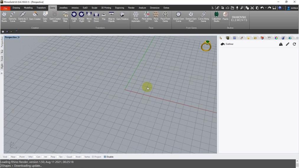Viewport: 299px width, 168px height.
Task: Open the Cabochon Studio
Action: (x=216, y=17)
